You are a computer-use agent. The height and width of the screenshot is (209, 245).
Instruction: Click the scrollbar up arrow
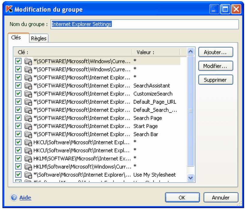tap(190, 51)
